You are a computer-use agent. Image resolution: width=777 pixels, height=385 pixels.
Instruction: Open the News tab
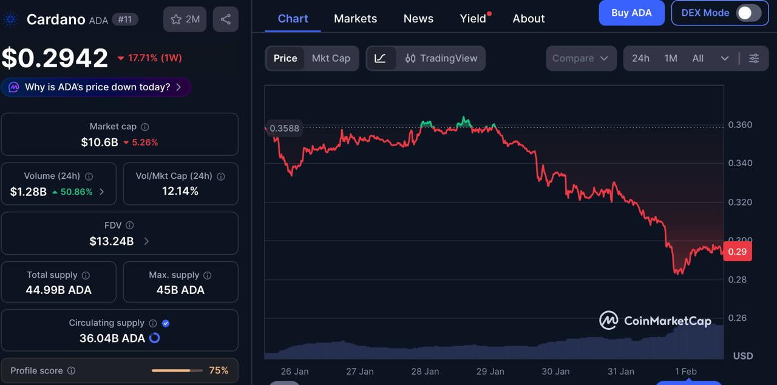(418, 18)
